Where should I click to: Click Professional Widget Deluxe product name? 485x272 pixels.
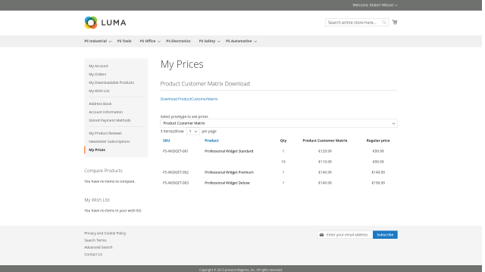[x=227, y=183]
